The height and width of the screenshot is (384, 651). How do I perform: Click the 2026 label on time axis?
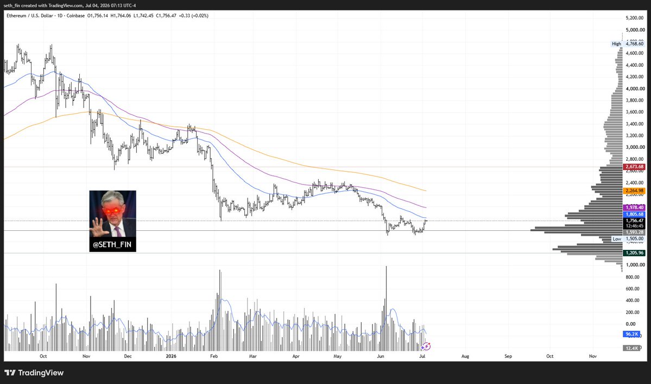coord(171,356)
